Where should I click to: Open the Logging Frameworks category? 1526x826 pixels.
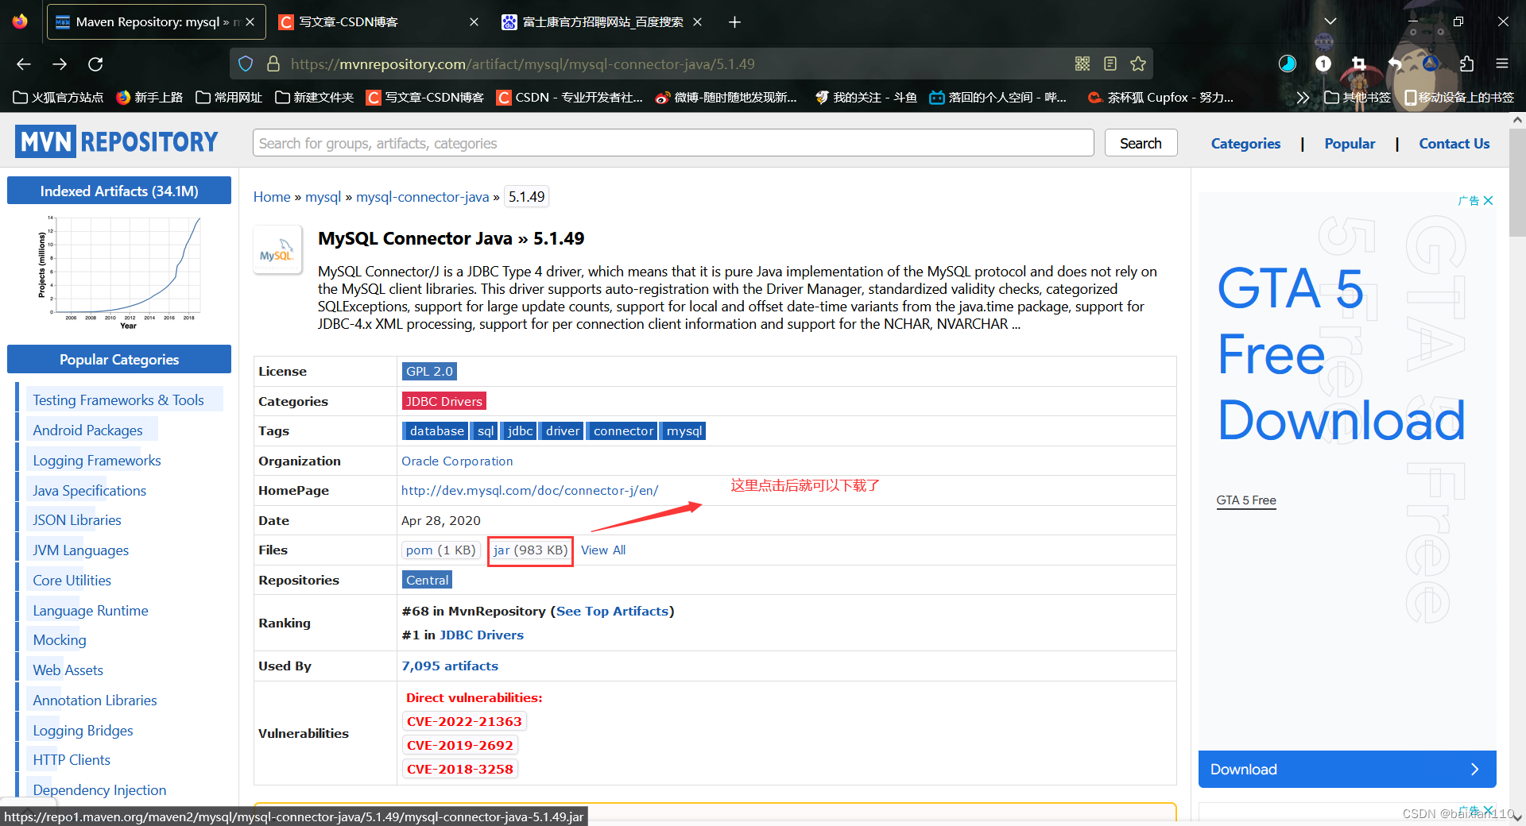click(96, 461)
